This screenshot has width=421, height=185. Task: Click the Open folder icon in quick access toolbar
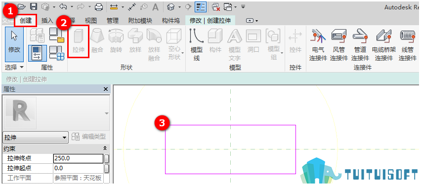pyautogui.click(x=22, y=6)
